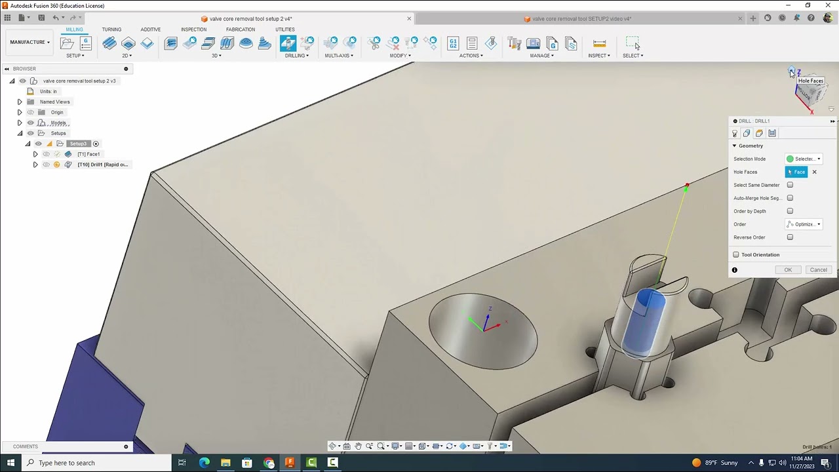Click the Simulate icon in Actions

click(x=491, y=43)
